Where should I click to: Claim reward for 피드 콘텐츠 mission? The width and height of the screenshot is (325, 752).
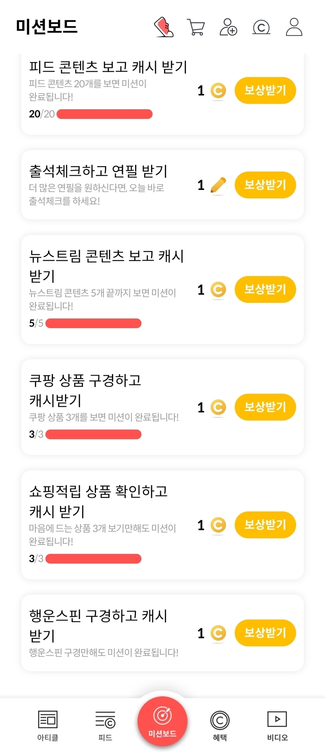click(265, 90)
